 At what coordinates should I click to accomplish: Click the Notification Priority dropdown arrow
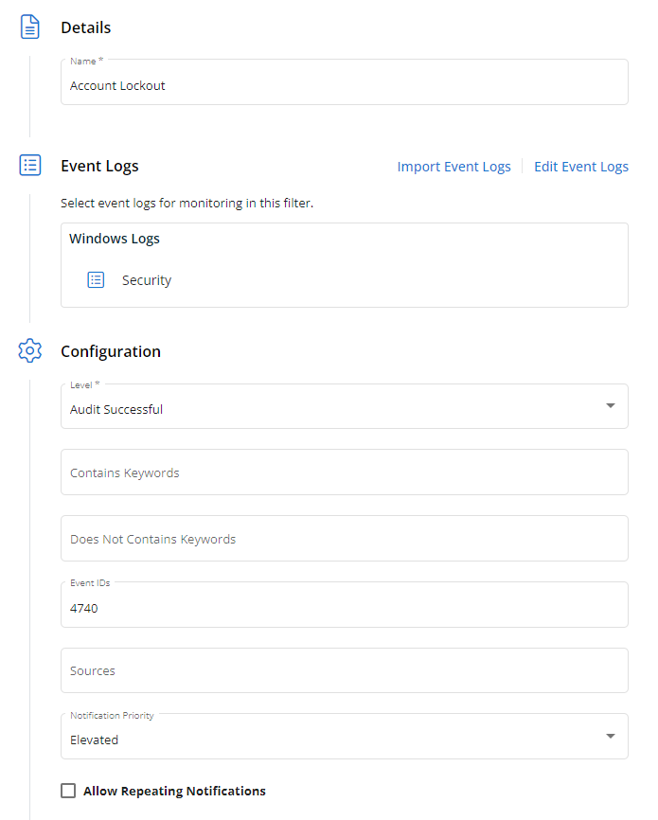(x=610, y=737)
